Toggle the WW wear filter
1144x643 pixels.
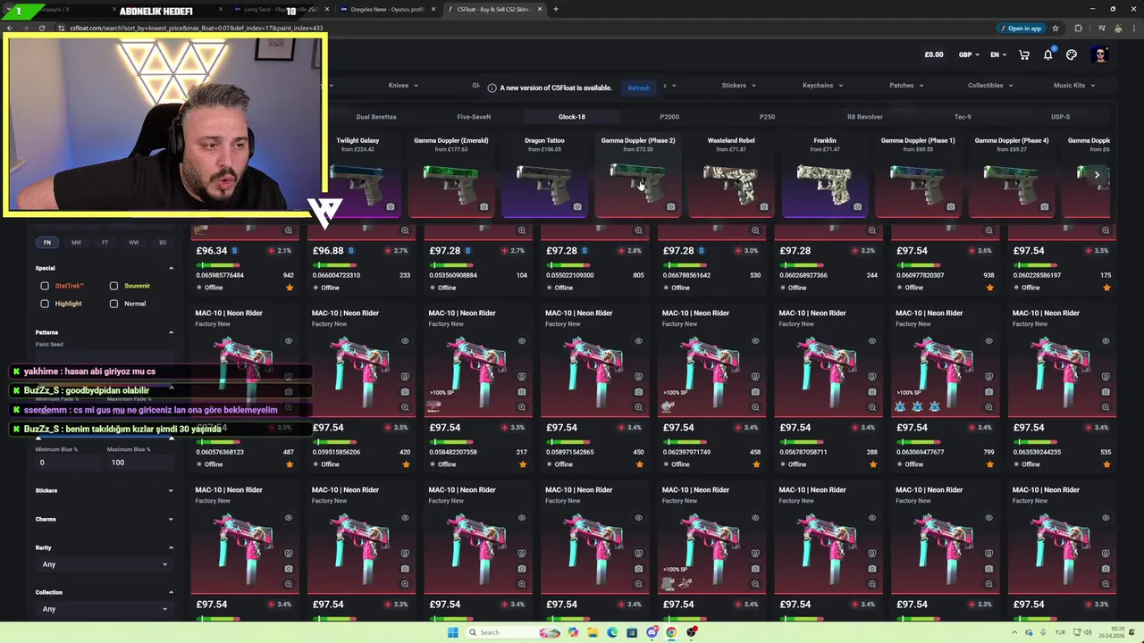click(133, 242)
